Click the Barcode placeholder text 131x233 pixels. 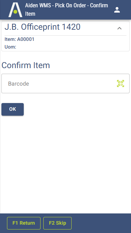(x=19, y=83)
